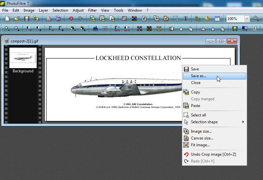
Task: Click the Open file folder icon
Action: click(x=17, y=18)
